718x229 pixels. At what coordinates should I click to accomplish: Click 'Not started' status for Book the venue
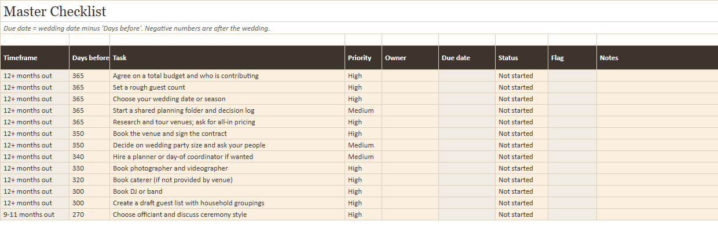coord(522,134)
